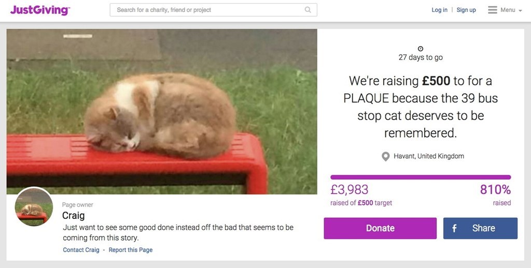Focus the charity search input field
Screen dimensions: 531x268
pos(213,10)
